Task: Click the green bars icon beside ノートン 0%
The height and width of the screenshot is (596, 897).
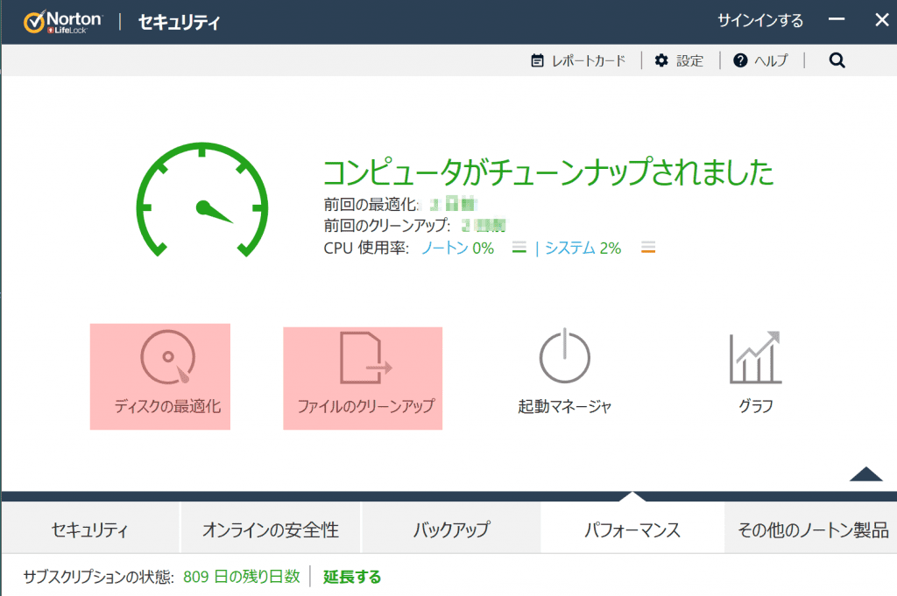Action: (x=519, y=249)
